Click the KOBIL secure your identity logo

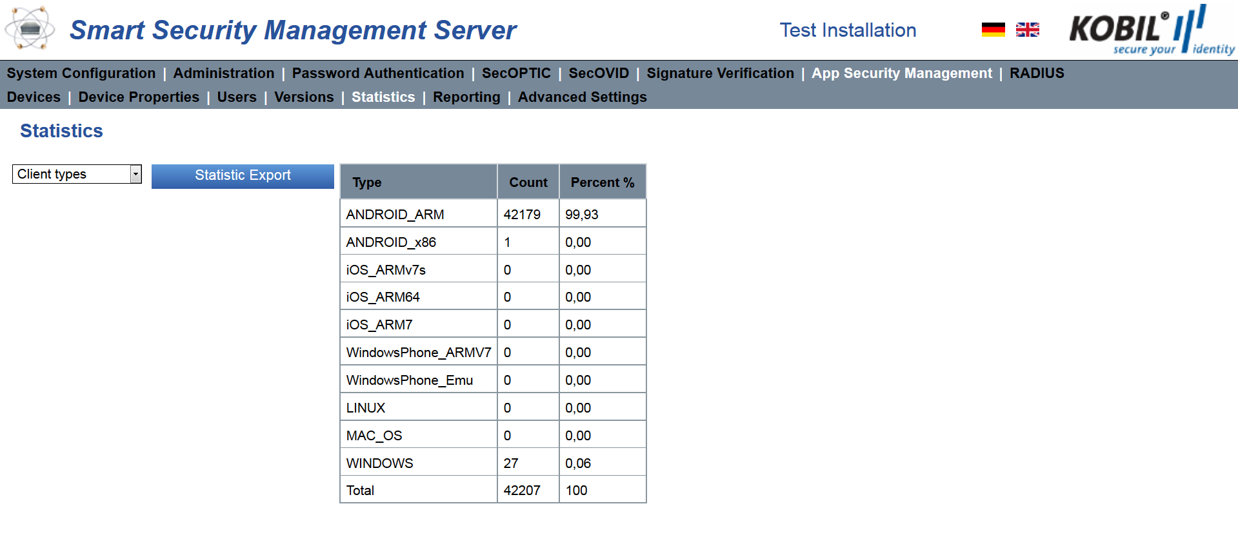(x=1152, y=30)
